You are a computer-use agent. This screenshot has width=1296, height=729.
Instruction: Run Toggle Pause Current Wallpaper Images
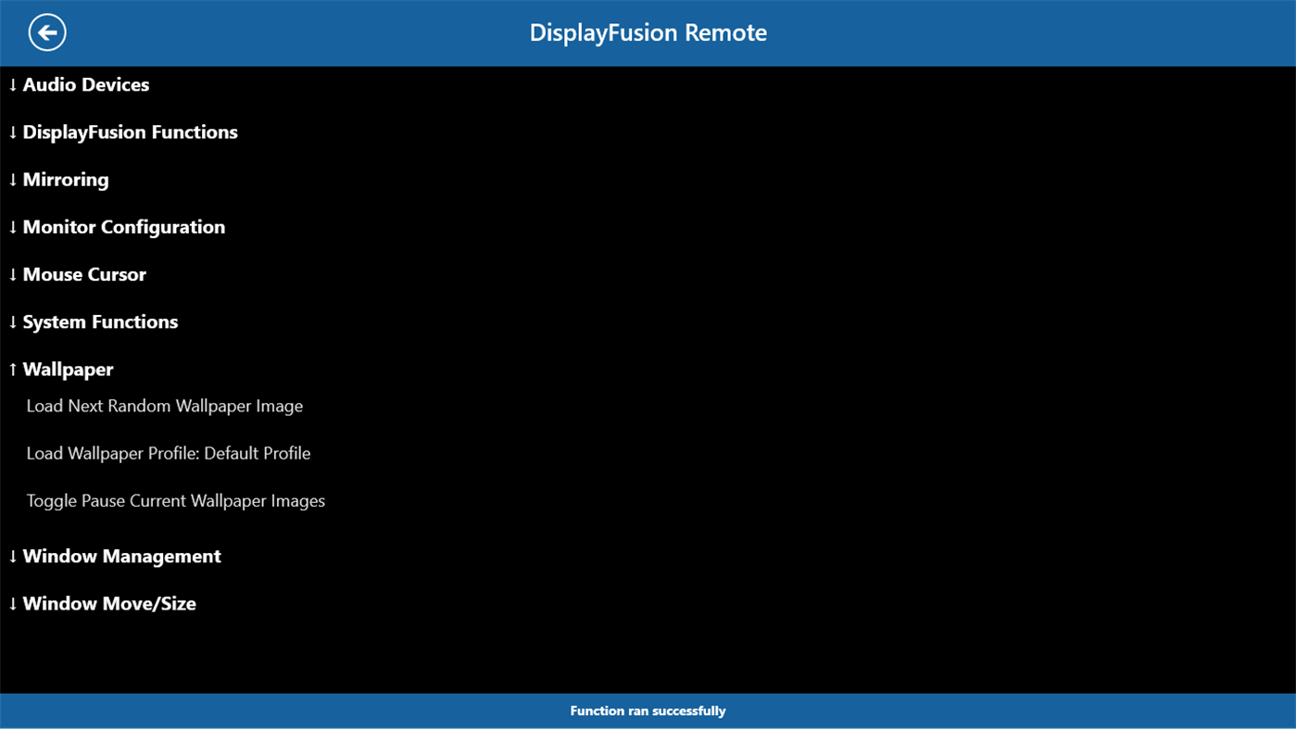point(175,500)
